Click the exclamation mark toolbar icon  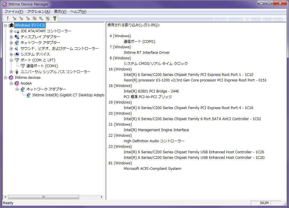(8, 18)
